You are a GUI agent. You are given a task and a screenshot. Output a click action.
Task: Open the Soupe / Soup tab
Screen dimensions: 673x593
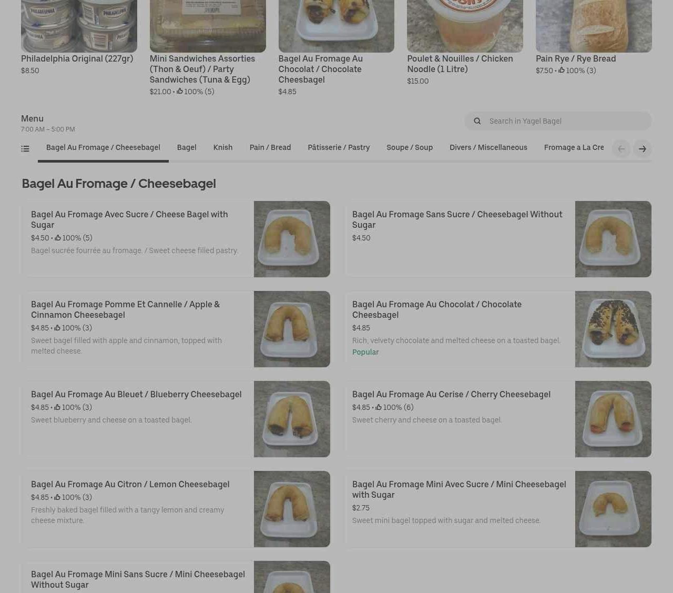pos(409,147)
